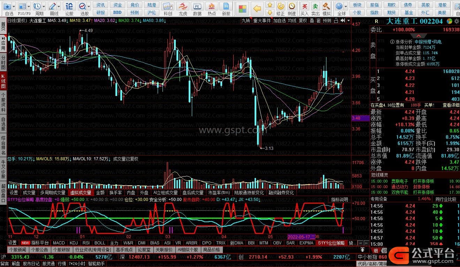460x267 pixels.
Task: Click the 资讯 toolbar button
Action: click(x=101, y=5)
